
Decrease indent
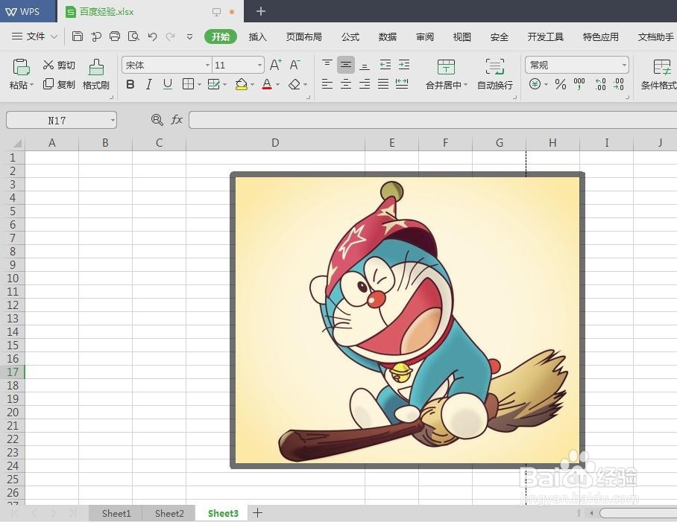click(x=385, y=65)
